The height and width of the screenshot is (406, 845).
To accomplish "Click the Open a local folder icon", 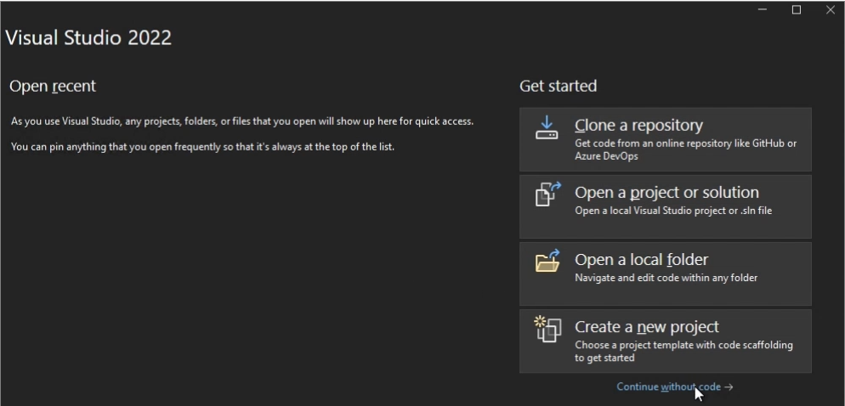I will point(547,261).
